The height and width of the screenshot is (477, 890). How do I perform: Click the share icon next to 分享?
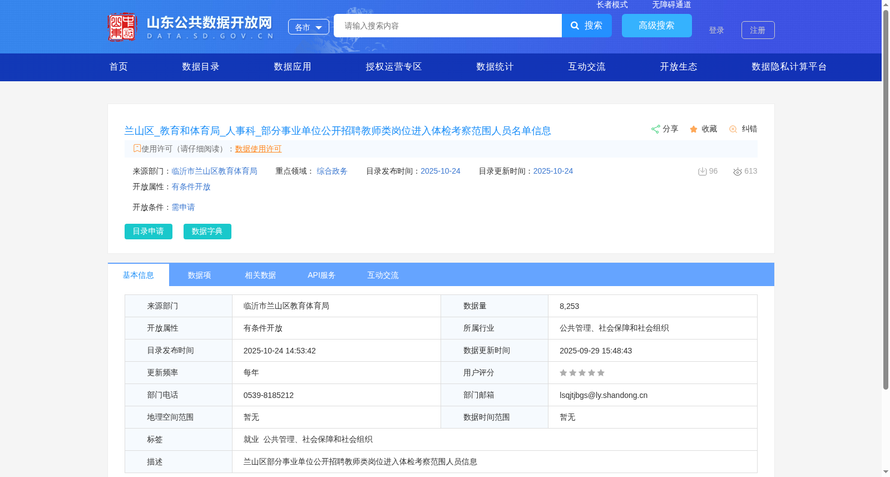[655, 129]
